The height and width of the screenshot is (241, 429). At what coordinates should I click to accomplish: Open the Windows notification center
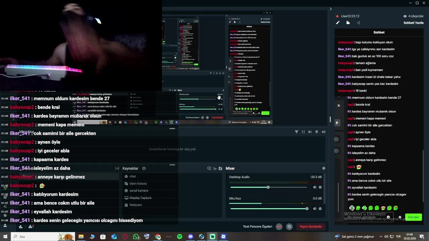click(x=422, y=237)
